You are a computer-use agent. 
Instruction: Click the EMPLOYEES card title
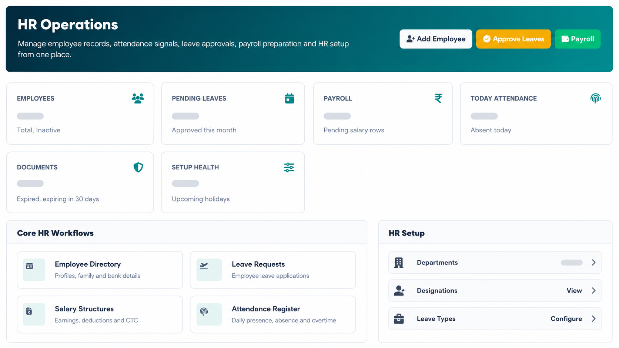[x=36, y=98]
